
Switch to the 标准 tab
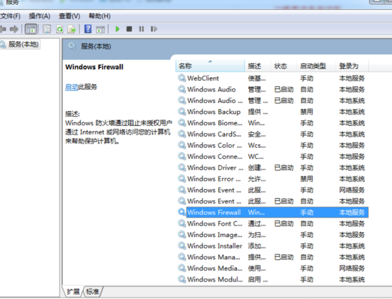(92, 291)
